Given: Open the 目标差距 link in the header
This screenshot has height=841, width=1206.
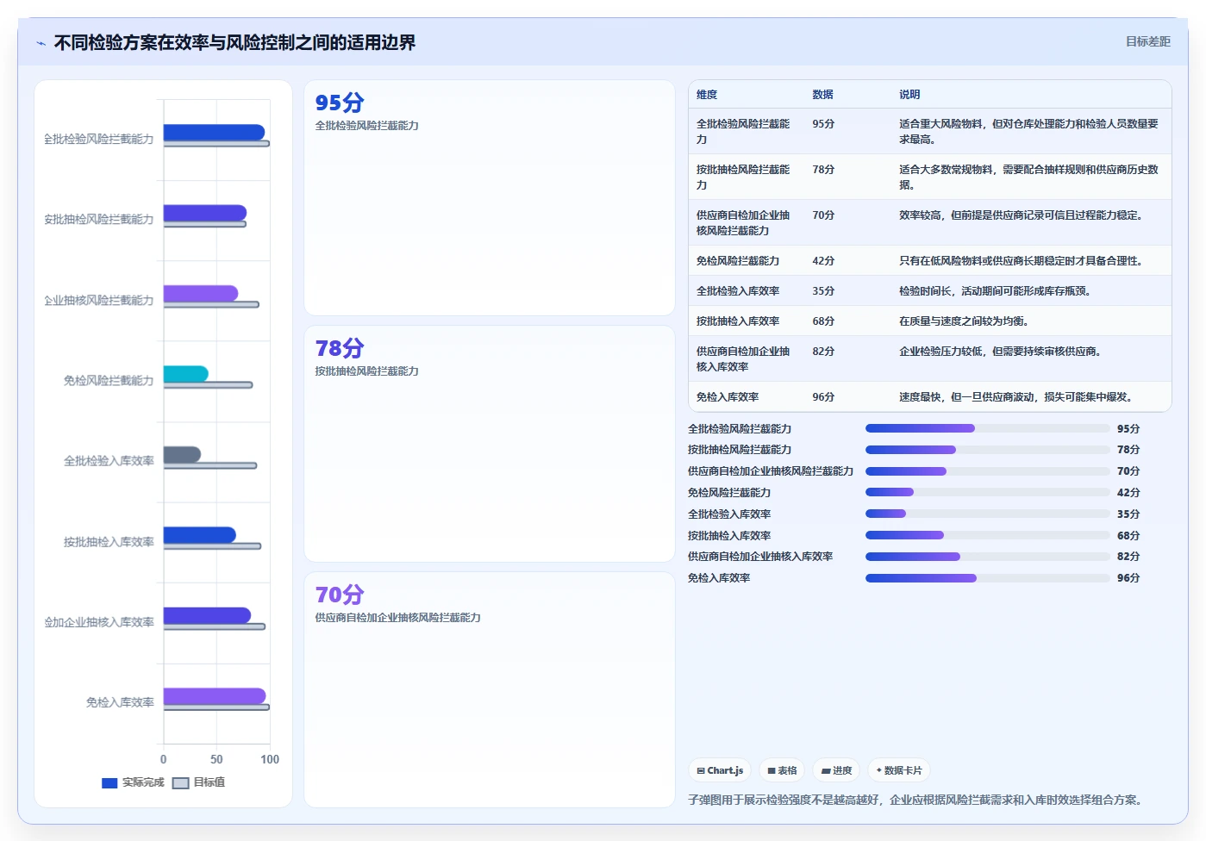Looking at the screenshot, I should [x=1147, y=41].
